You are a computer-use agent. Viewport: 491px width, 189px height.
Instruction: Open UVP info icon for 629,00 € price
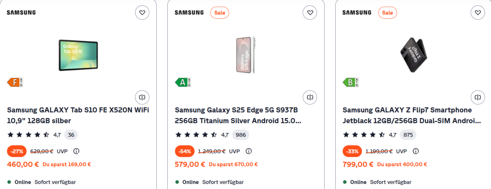pyautogui.click(x=76, y=152)
